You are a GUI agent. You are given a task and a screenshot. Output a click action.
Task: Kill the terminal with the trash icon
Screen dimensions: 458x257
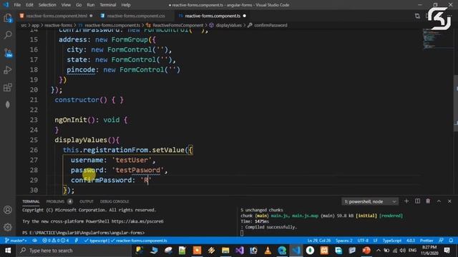428,201
